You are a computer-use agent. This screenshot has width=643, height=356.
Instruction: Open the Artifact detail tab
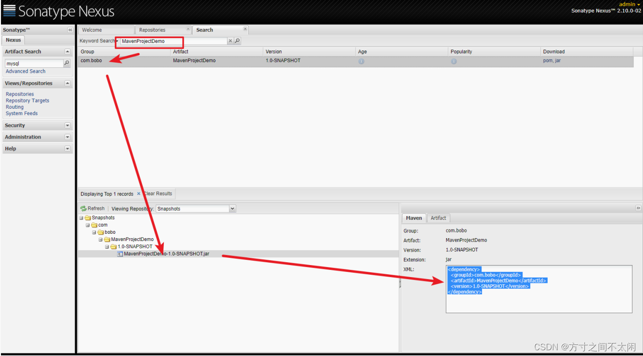(438, 218)
